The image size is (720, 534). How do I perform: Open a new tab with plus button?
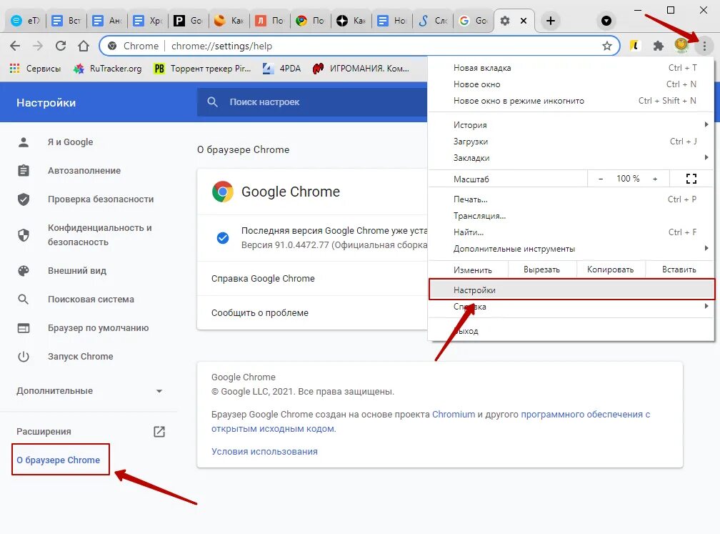[550, 21]
